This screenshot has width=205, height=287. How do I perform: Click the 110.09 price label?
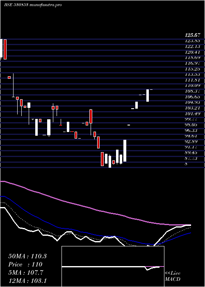[193, 85]
